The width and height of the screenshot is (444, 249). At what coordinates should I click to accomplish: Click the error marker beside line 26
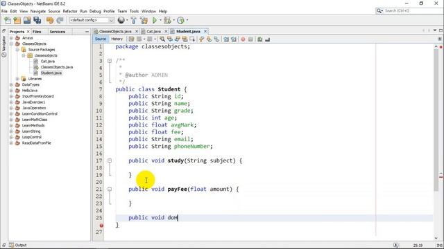pos(101,225)
